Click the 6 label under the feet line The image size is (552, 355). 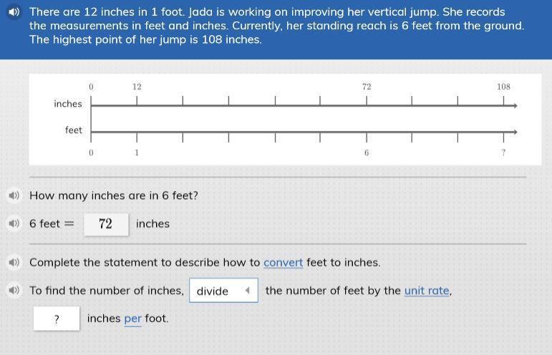pyautogui.click(x=367, y=152)
